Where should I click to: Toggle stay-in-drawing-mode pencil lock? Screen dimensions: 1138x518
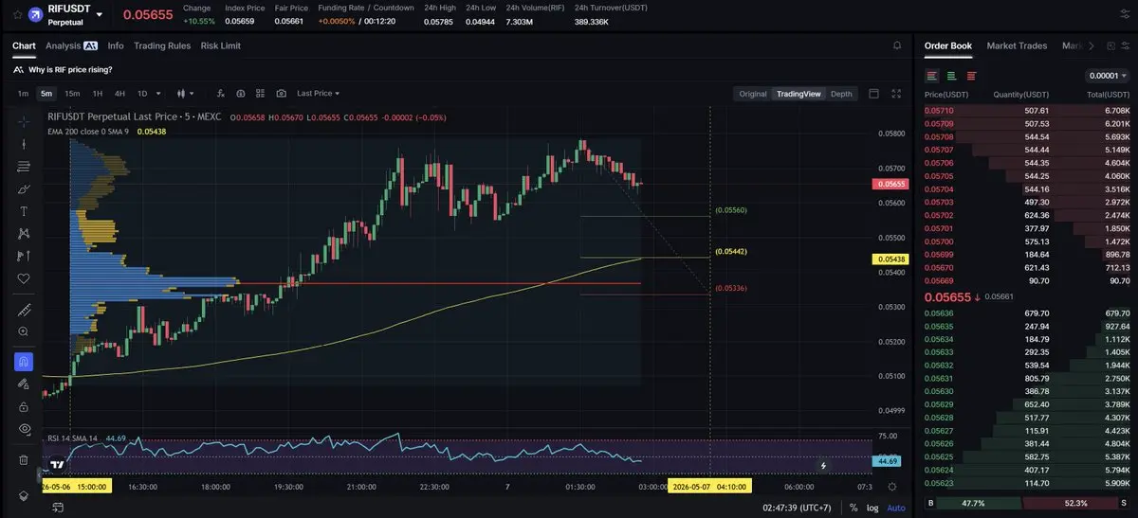tap(24, 384)
